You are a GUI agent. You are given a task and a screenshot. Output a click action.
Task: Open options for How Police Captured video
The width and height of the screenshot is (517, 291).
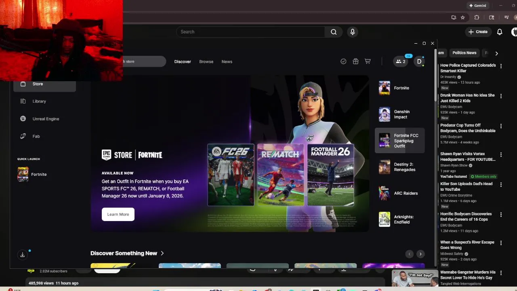[501, 66]
